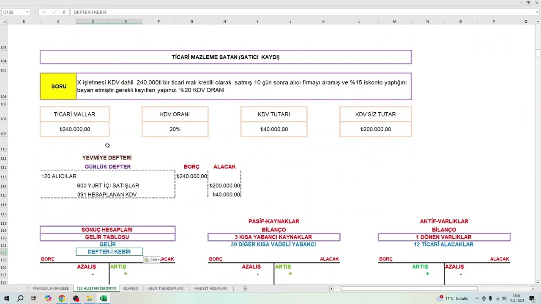The height and width of the screenshot is (304, 541).
Task: Expand the Name Box dropdown arrow
Action: tap(27, 12)
